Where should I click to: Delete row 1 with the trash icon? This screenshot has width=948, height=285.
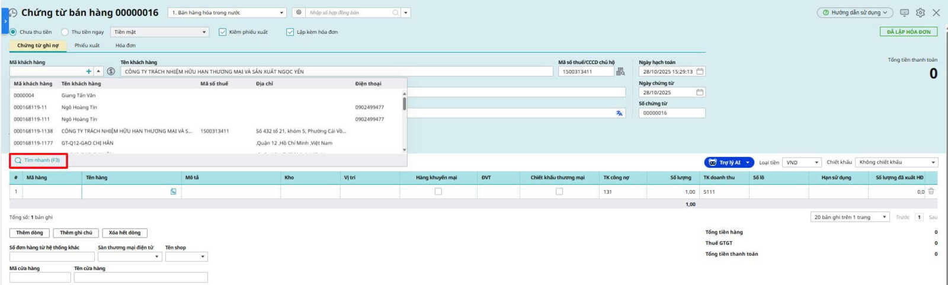click(x=931, y=191)
